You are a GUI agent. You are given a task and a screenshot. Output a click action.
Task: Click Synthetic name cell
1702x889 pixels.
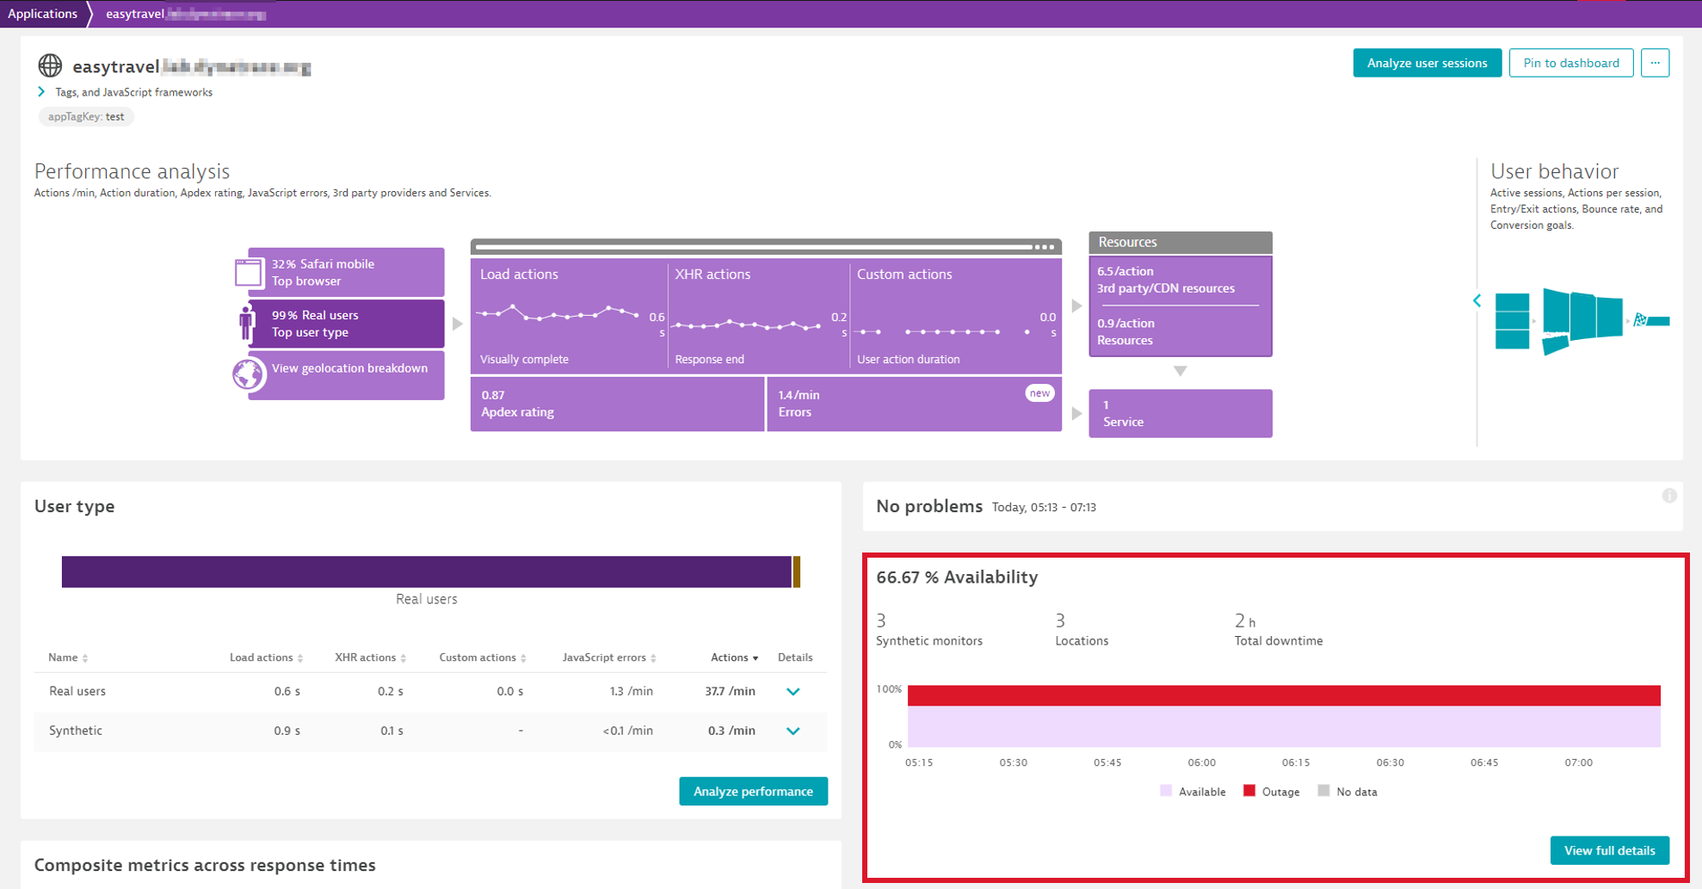point(76,731)
